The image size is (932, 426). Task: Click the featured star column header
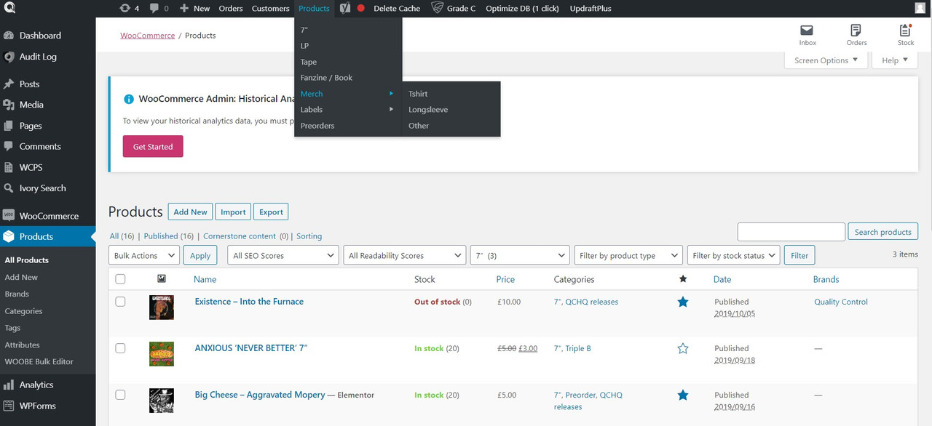[x=682, y=279]
